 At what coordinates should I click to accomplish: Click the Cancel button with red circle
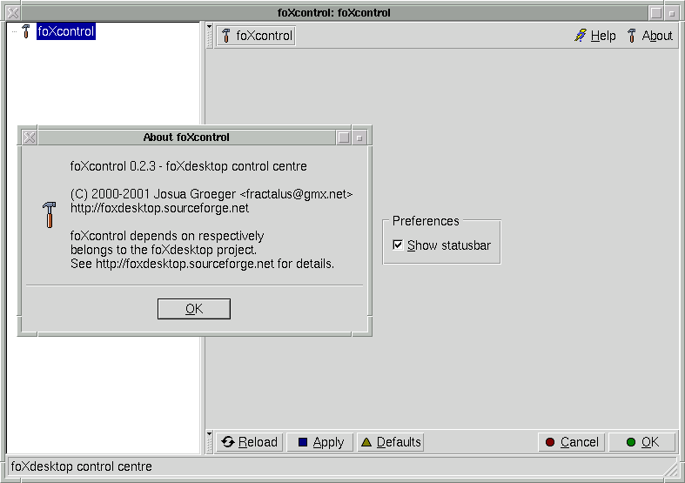(x=571, y=442)
